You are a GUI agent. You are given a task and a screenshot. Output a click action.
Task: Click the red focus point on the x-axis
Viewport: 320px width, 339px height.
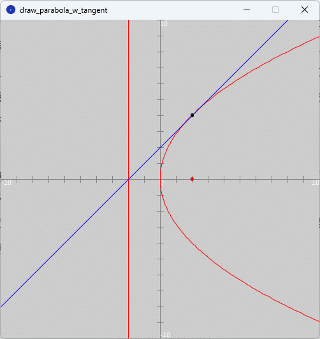(x=192, y=179)
